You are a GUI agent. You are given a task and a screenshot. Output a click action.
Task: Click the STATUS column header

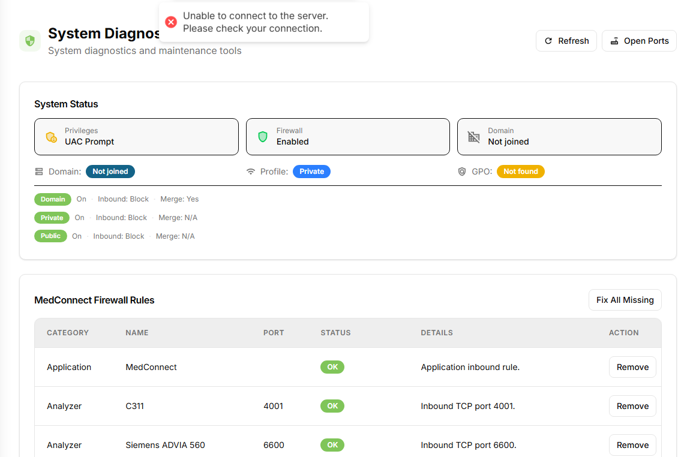coord(335,333)
